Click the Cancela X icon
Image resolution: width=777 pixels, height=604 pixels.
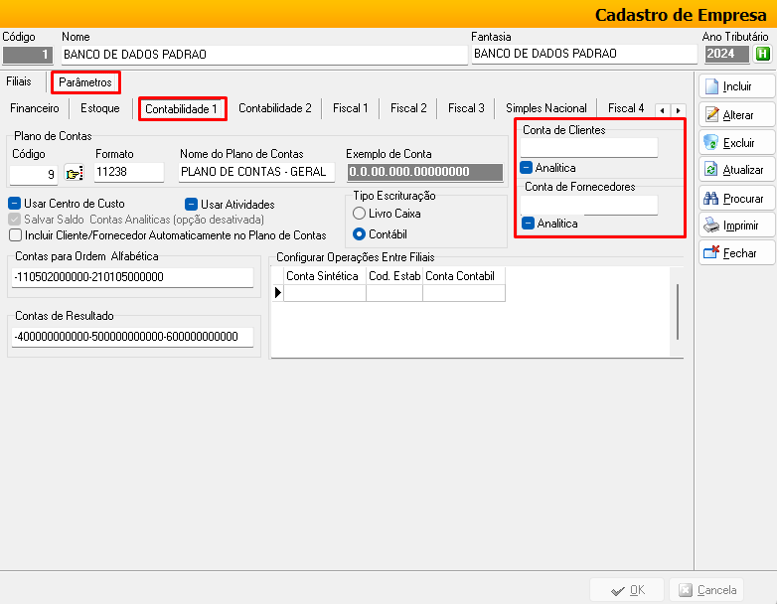tap(686, 590)
